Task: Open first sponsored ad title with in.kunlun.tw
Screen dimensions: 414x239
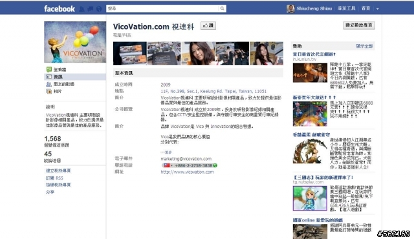Action: click(314, 54)
